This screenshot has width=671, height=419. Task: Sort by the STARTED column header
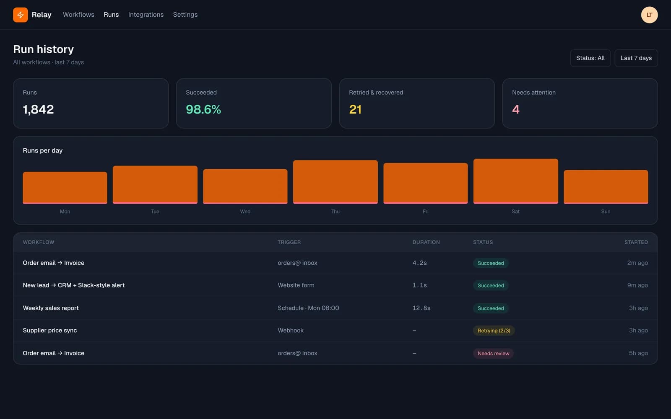point(636,242)
